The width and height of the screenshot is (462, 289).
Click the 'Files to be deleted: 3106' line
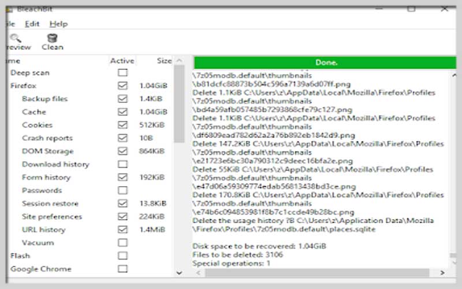[x=237, y=254]
